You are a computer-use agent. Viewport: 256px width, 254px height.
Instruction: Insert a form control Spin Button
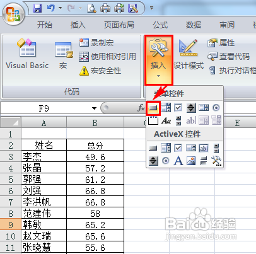[191, 108]
